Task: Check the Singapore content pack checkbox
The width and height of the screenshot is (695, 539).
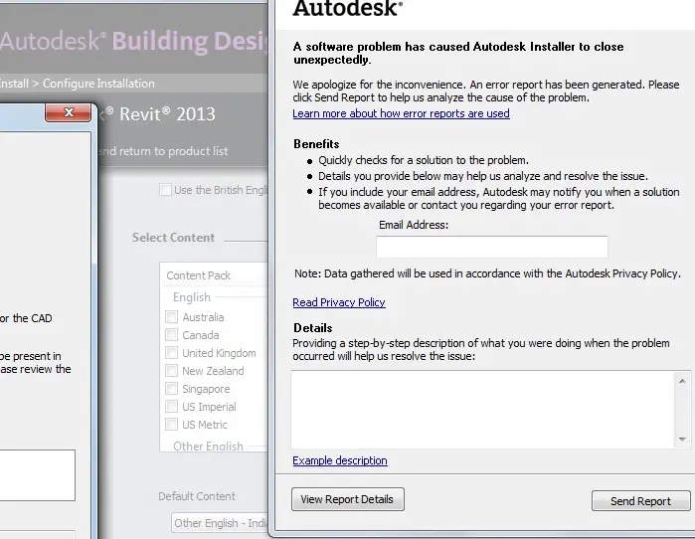Action: [x=171, y=389]
